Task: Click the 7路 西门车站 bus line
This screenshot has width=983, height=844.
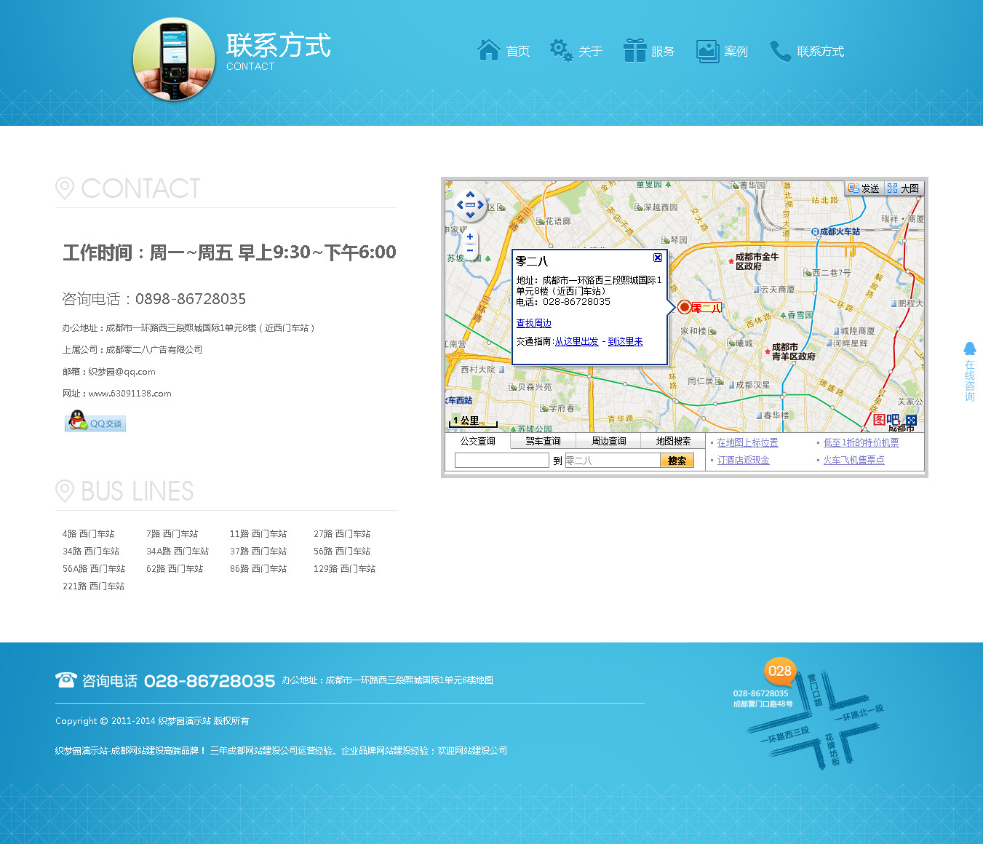Action: (172, 534)
